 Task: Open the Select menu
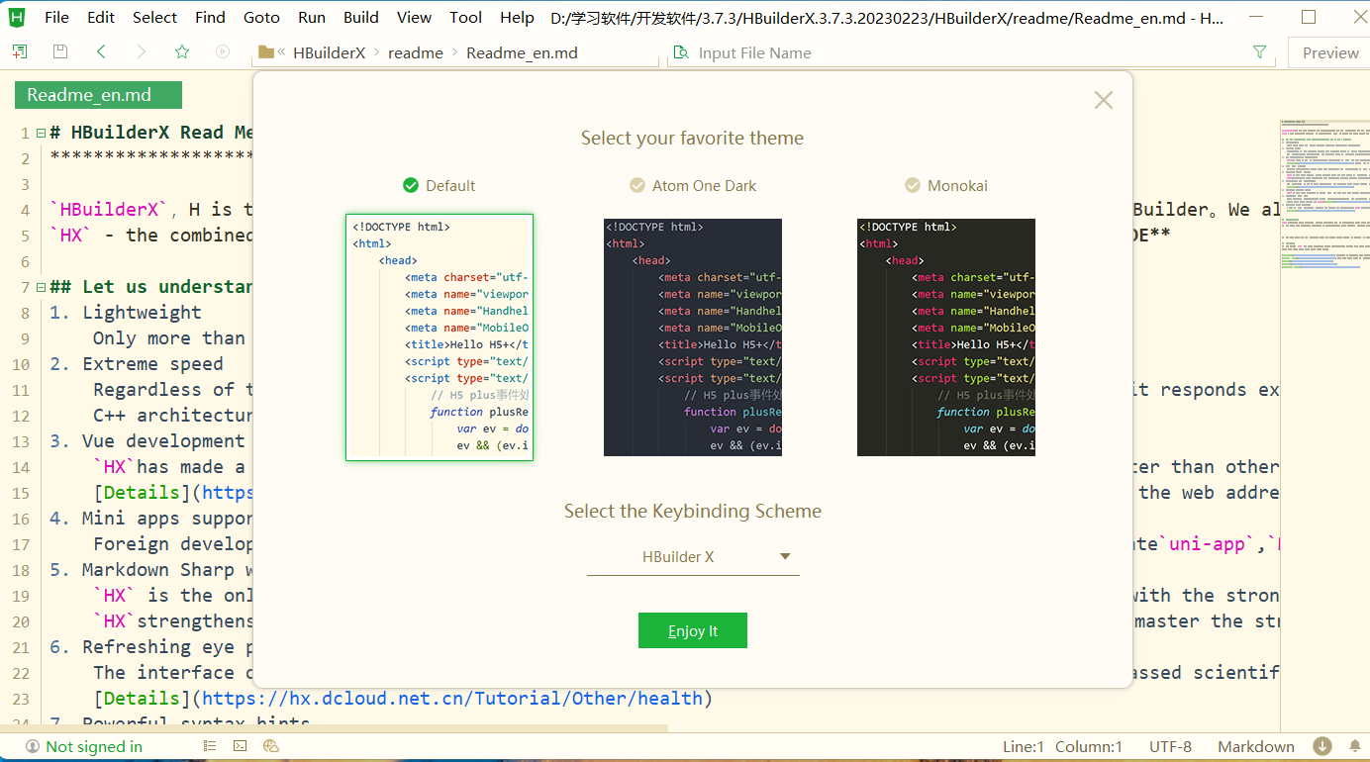pos(155,17)
